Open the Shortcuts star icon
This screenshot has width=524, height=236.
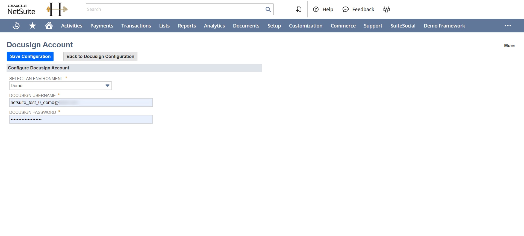(x=33, y=26)
